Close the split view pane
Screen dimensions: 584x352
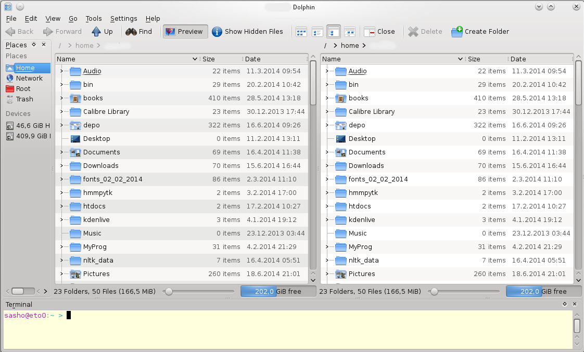(379, 32)
